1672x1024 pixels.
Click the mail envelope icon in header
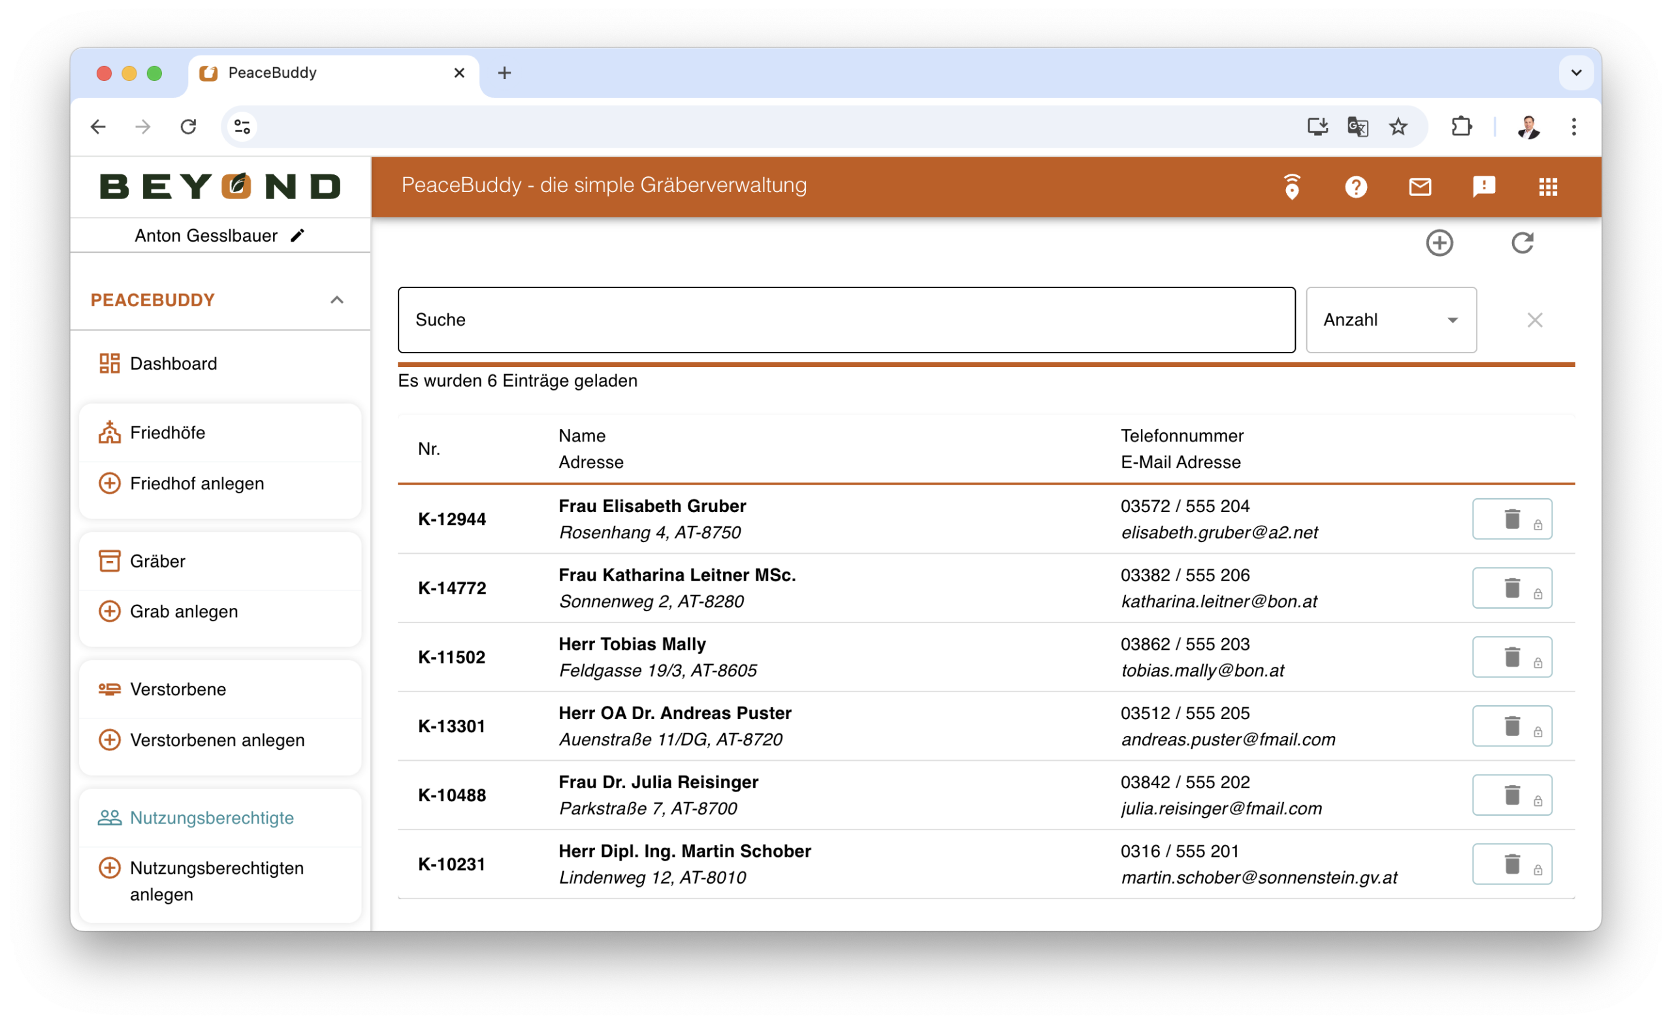click(1420, 187)
